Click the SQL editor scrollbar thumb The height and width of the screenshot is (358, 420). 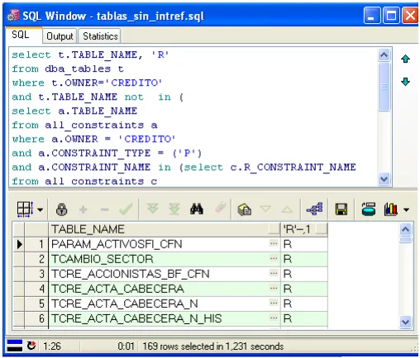point(384,87)
